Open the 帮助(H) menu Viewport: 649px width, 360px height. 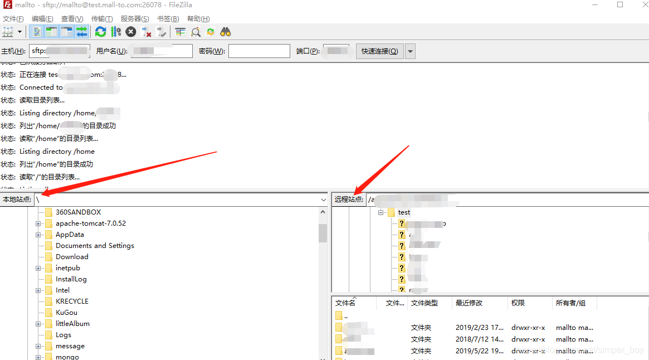point(199,18)
